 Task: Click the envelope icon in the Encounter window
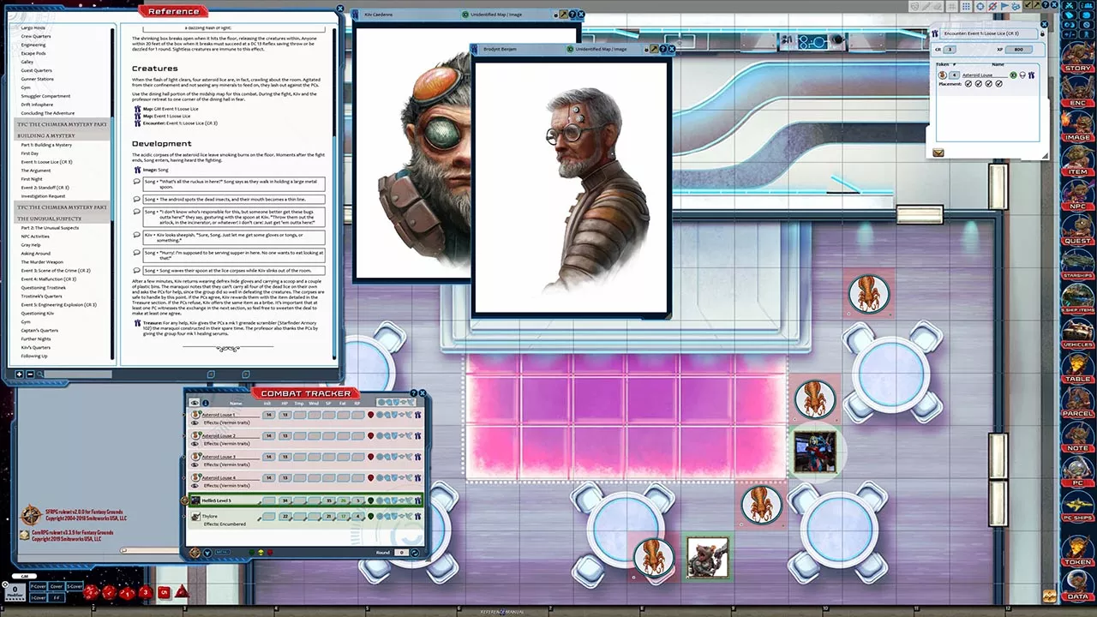[938, 153]
